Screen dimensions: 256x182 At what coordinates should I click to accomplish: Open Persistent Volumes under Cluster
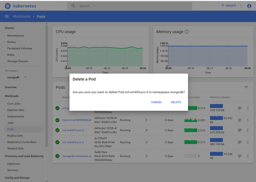coord(20,48)
